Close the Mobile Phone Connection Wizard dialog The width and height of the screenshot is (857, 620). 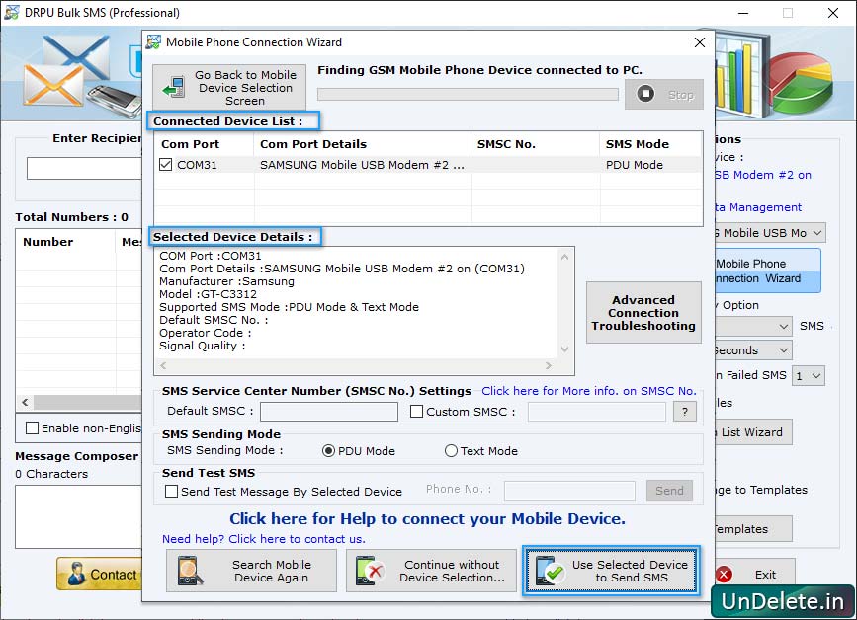(700, 42)
